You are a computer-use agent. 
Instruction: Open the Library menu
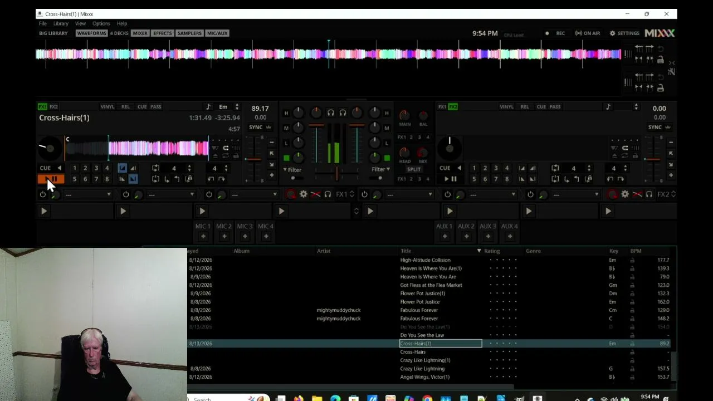[61, 23]
